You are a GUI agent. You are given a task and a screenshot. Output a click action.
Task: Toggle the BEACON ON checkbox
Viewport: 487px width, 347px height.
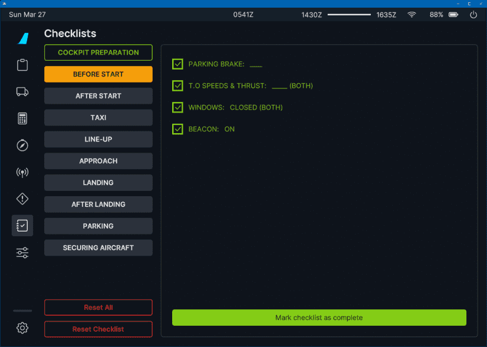[x=177, y=129]
